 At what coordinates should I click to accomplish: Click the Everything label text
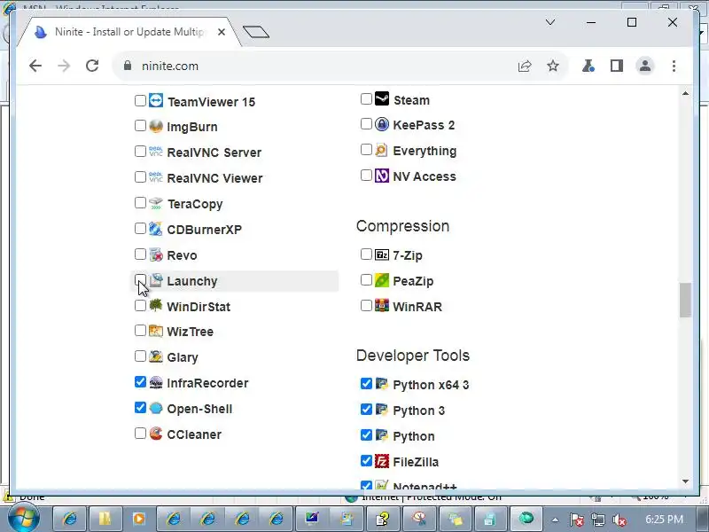click(x=425, y=151)
